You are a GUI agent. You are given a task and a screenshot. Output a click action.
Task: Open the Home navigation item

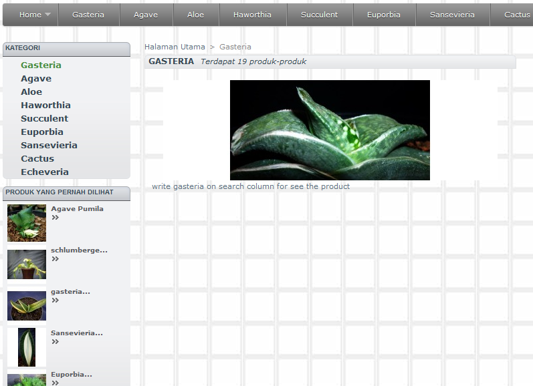30,15
